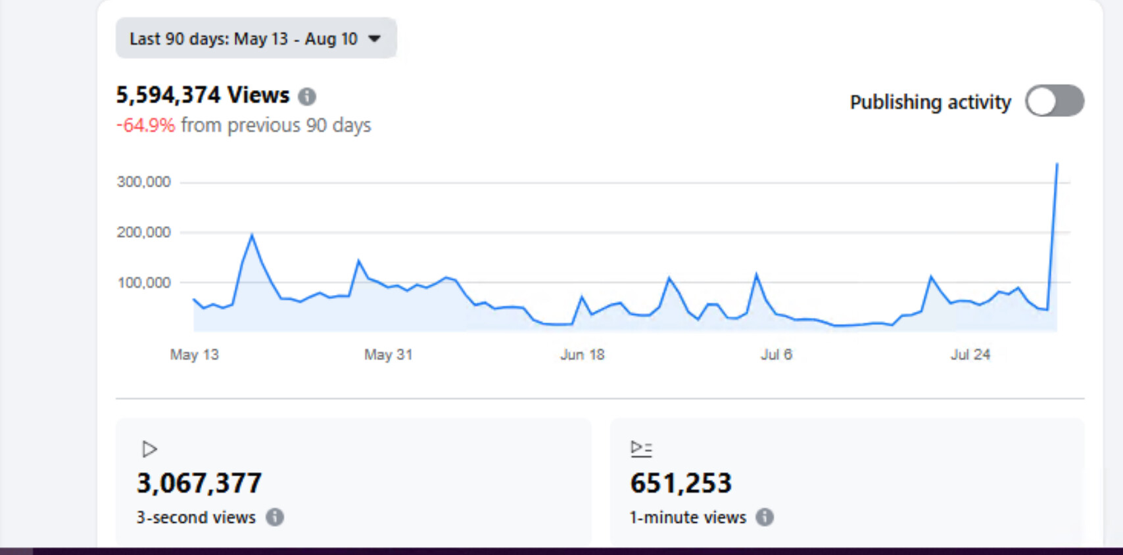Click the Jul 24 x-axis label
This screenshot has width=1123, height=555.
click(970, 355)
